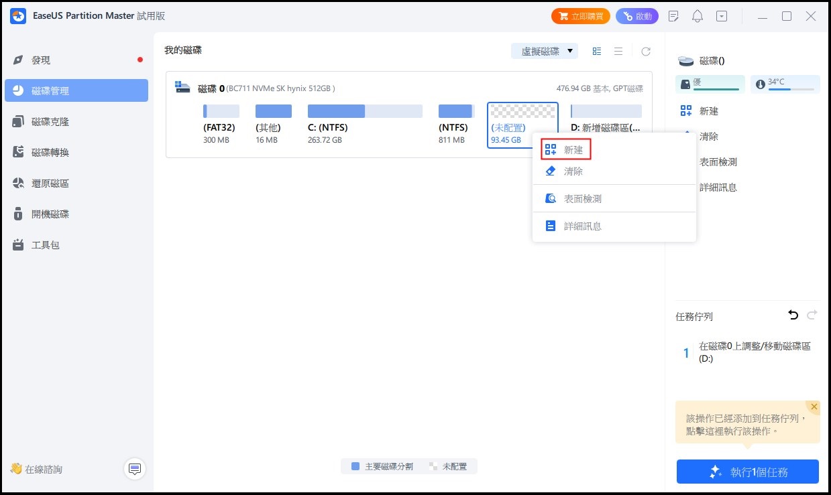This screenshot has height=495, width=831.
Task: Click the notification bell icon
Action: [x=698, y=16]
